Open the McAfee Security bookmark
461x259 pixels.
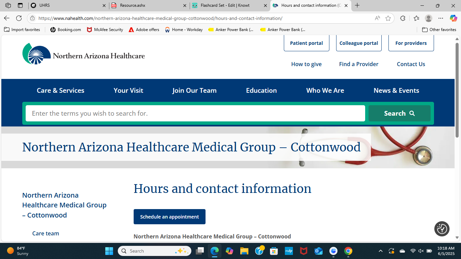pyautogui.click(x=105, y=30)
